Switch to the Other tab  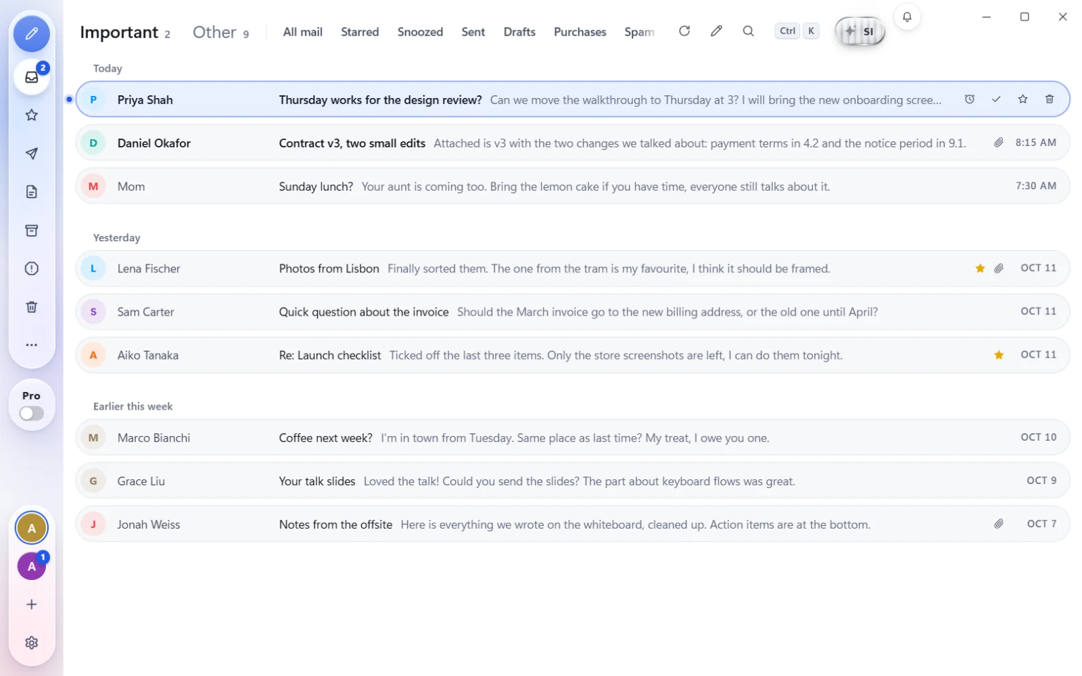coord(220,32)
